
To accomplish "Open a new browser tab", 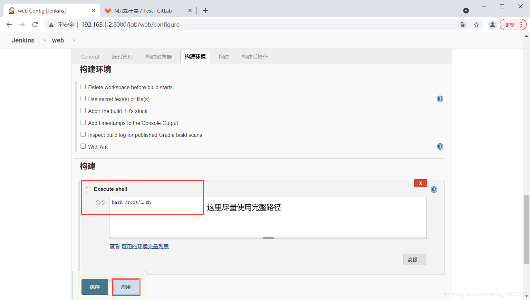I will click(x=205, y=11).
